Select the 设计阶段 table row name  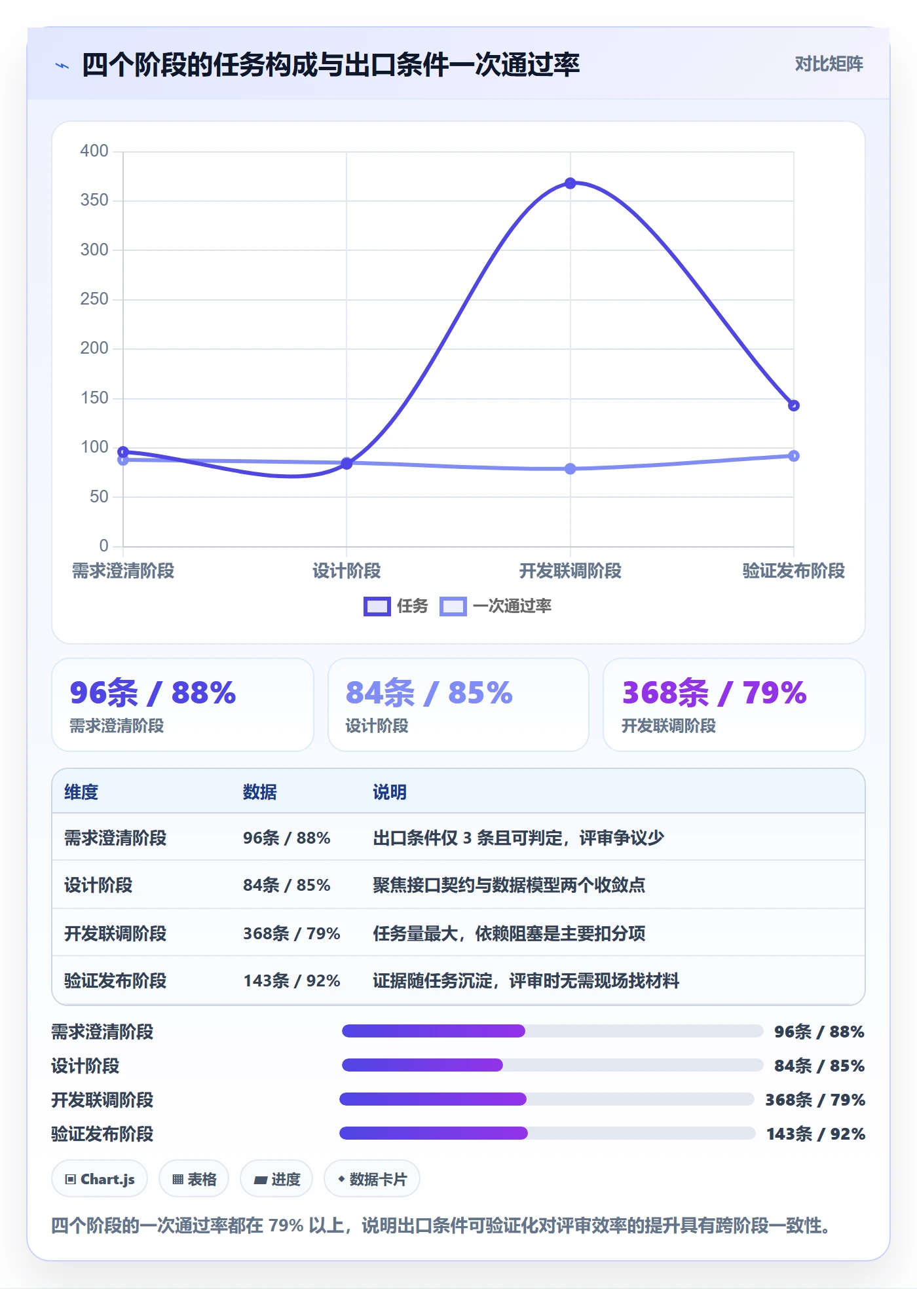[x=98, y=885]
